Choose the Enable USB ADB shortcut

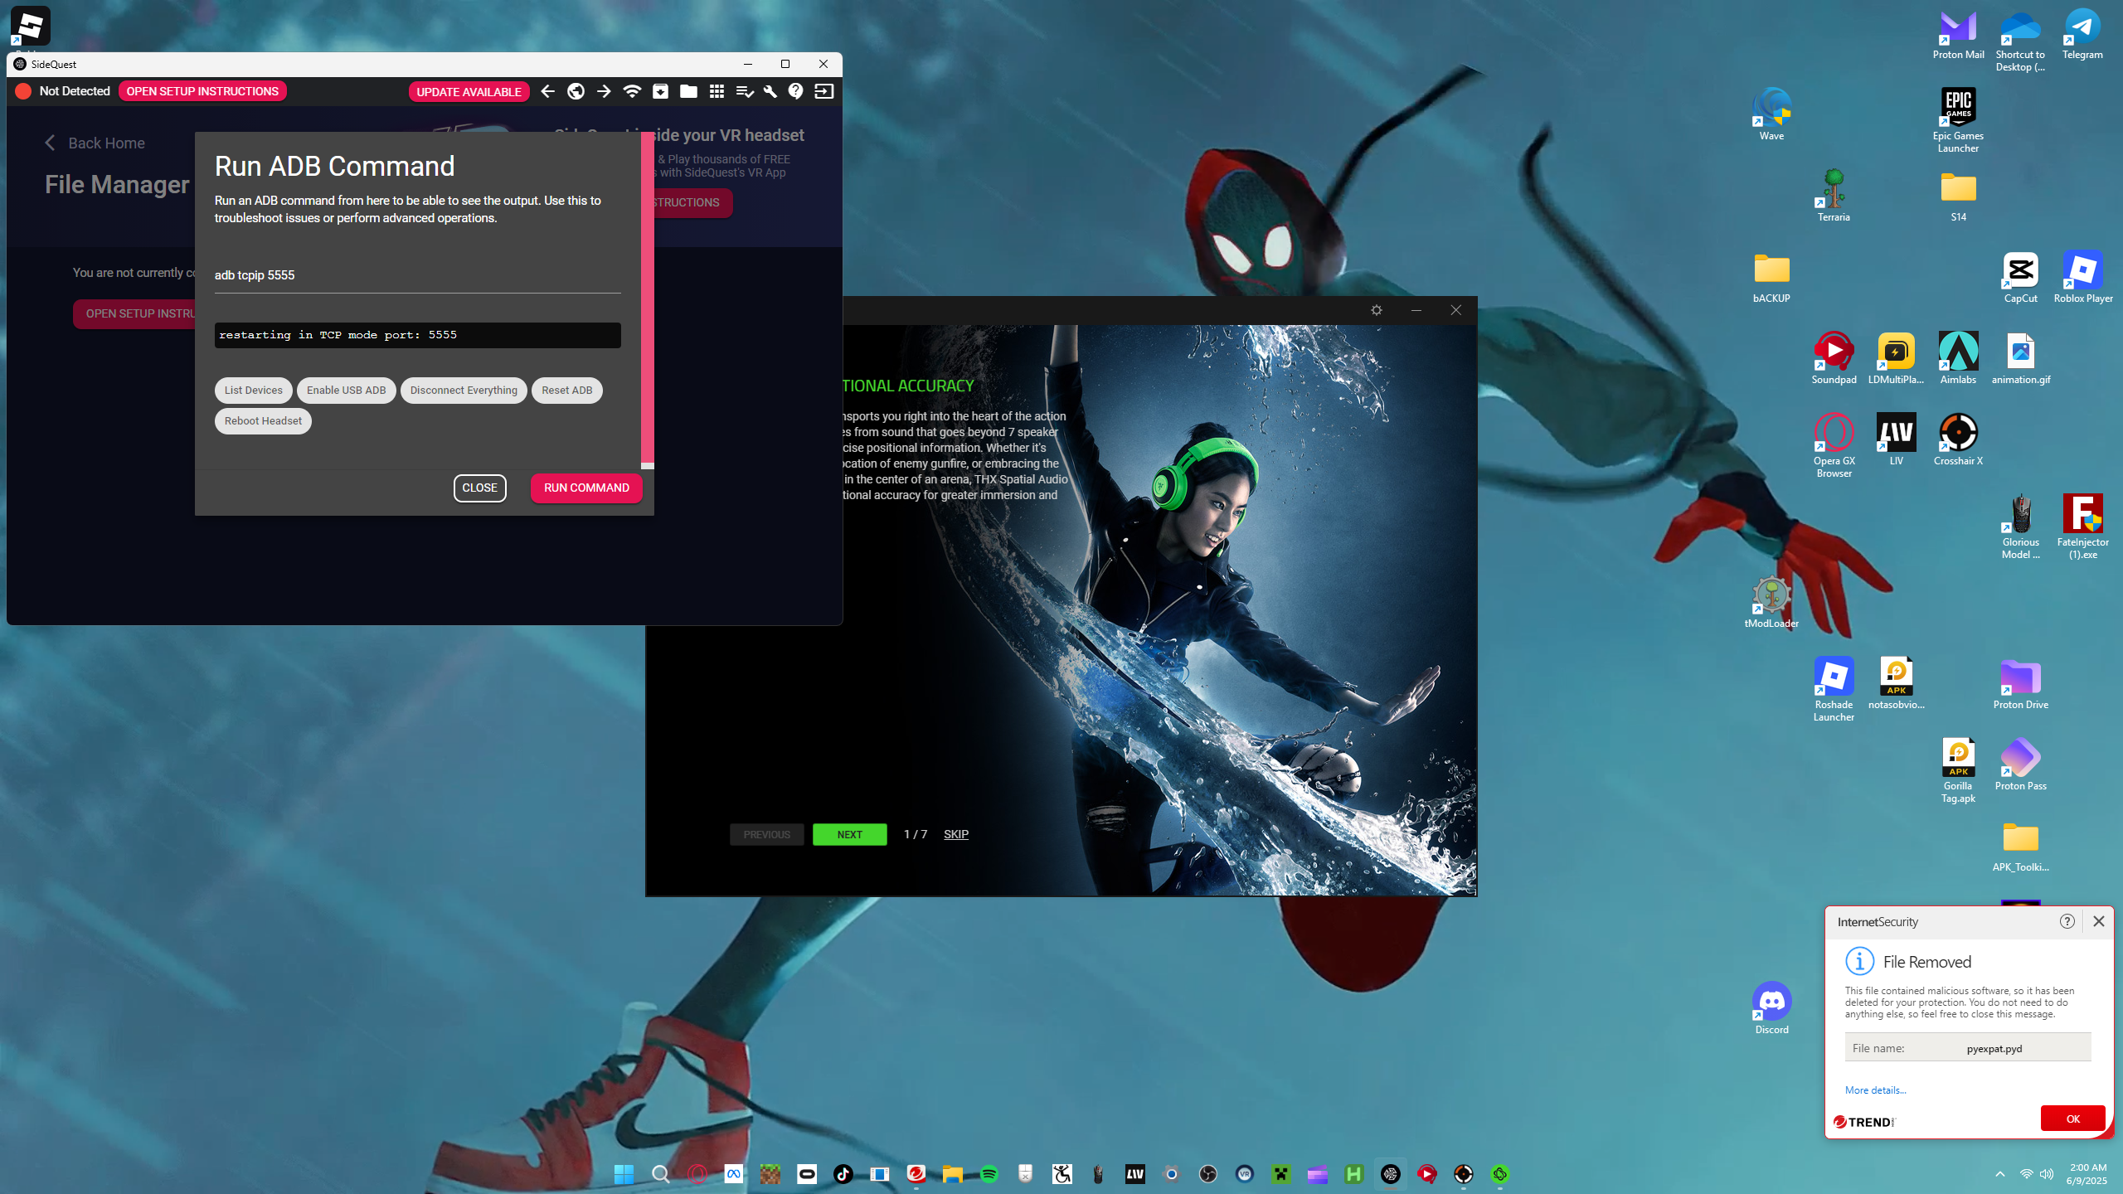(346, 391)
